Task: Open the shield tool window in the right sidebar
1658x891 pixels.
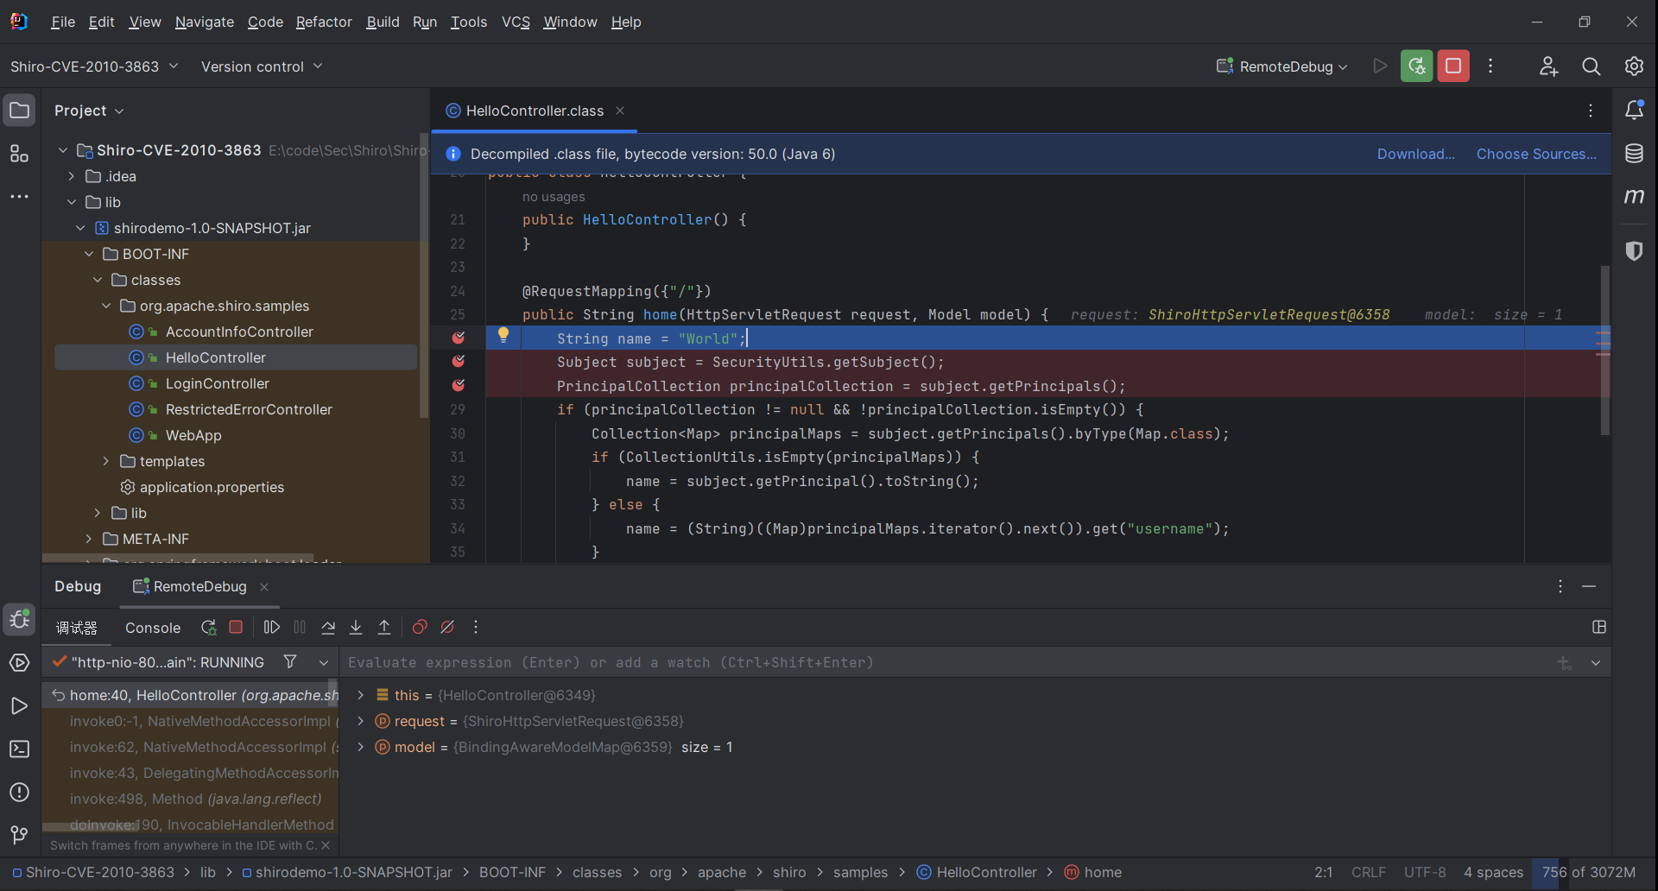Action: point(1634,250)
